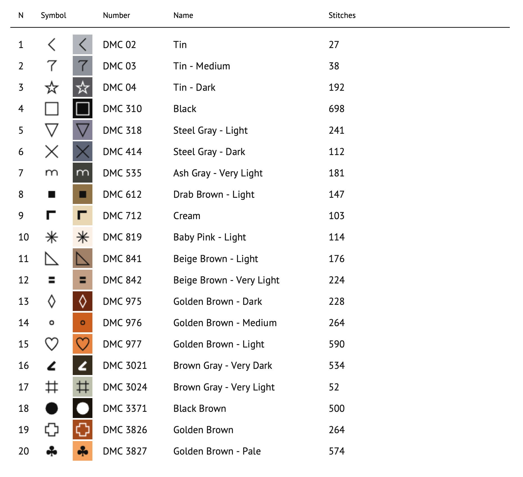
Task: Click the Number column header
Action: (x=116, y=15)
